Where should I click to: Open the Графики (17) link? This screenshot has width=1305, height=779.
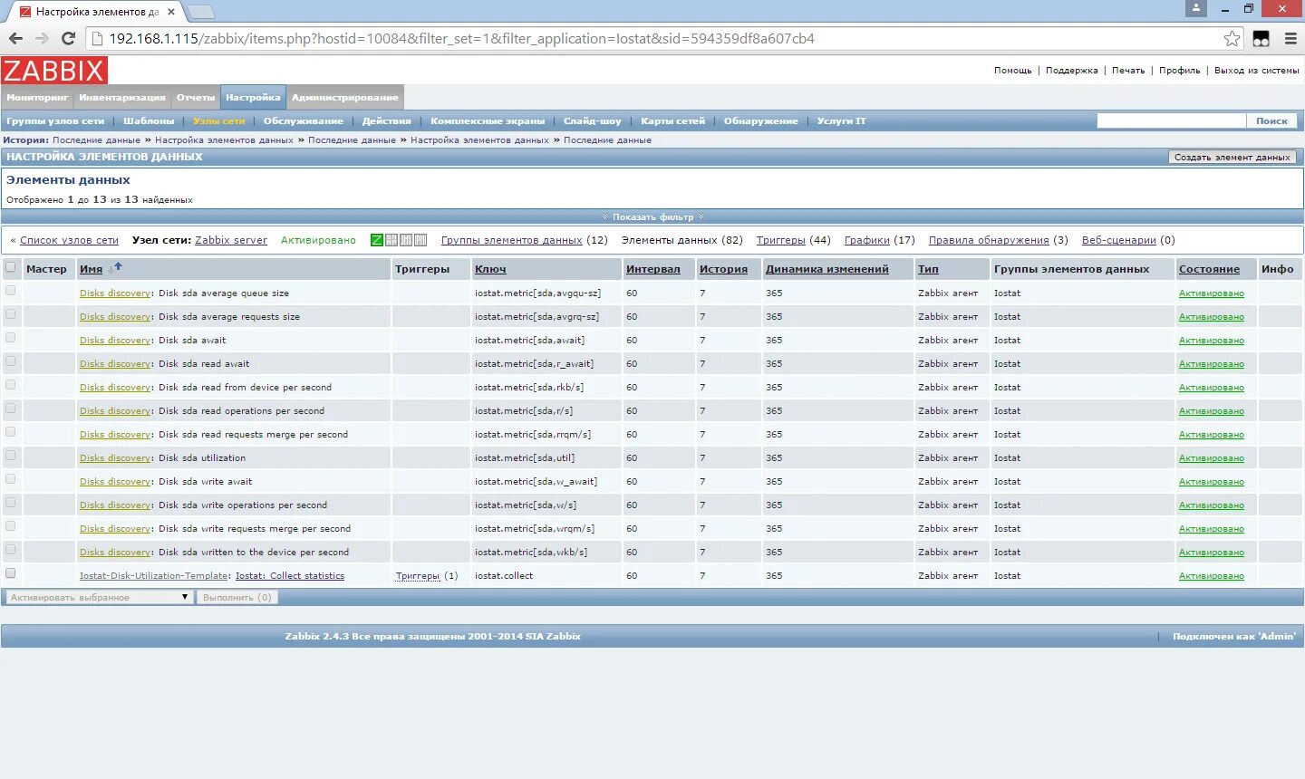(x=867, y=240)
